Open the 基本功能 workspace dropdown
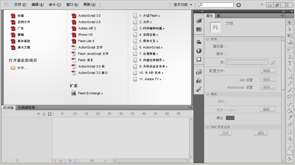This screenshot has height=165, width=295. click(x=183, y=5)
